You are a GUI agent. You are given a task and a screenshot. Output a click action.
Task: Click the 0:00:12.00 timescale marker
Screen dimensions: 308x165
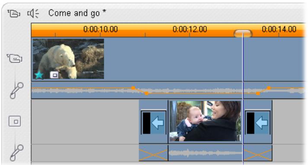pyautogui.click(x=190, y=29)
